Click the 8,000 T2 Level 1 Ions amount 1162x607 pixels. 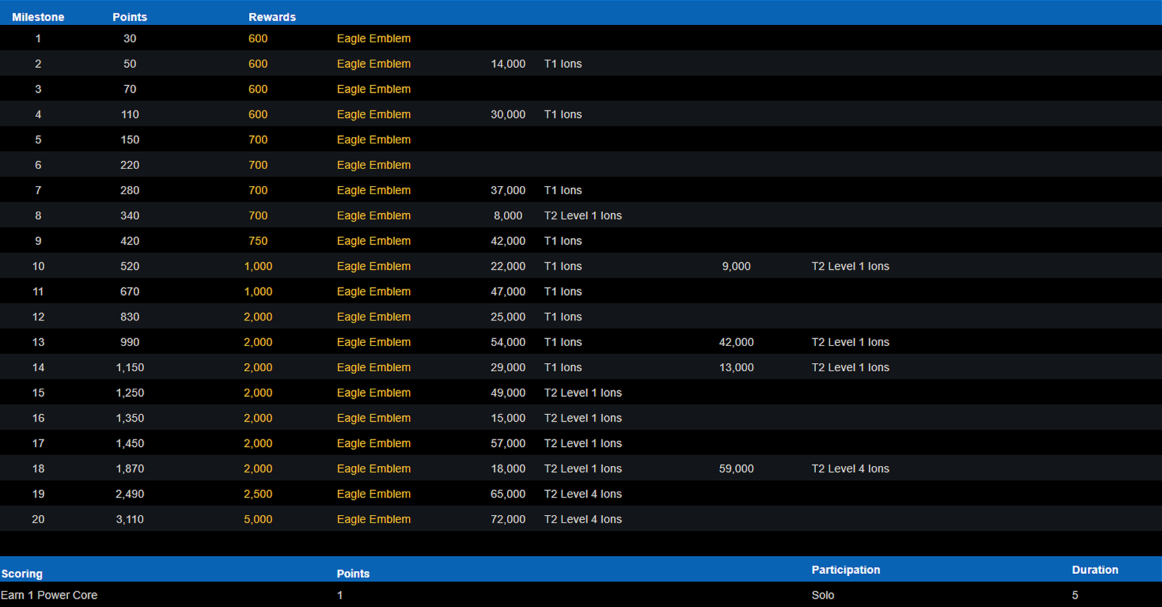point(508,216)
